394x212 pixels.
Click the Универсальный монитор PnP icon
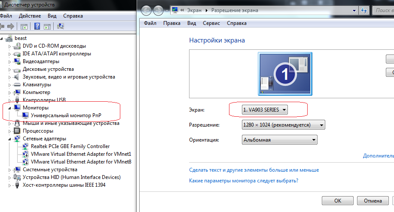pyautogui.click(x=25, y=115)
